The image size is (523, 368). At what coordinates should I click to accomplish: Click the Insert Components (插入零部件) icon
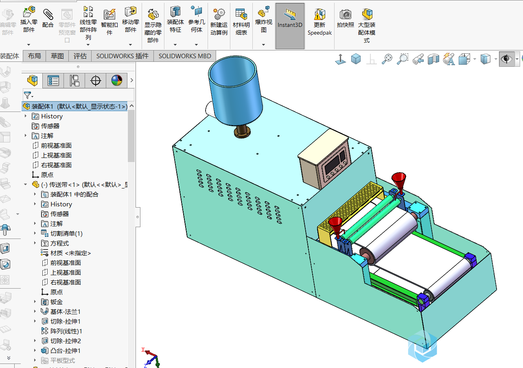point(29,12)
